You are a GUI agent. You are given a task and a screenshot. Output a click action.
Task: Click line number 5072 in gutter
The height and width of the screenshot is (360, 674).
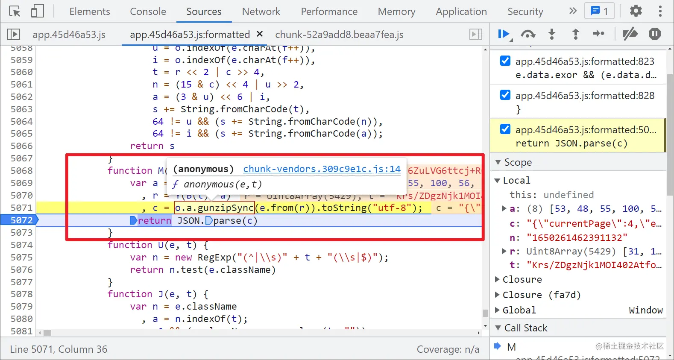(21, 220)
